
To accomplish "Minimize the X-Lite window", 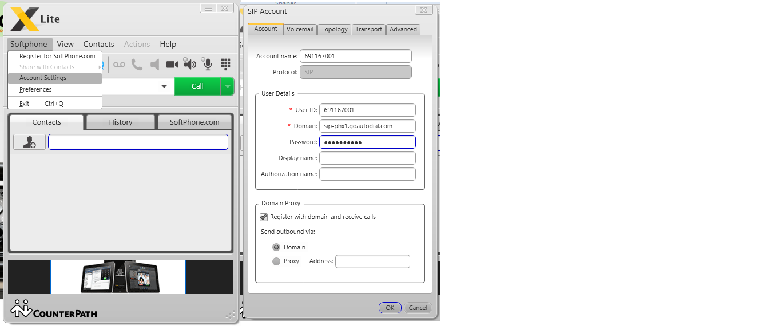I will click(209, 8).
